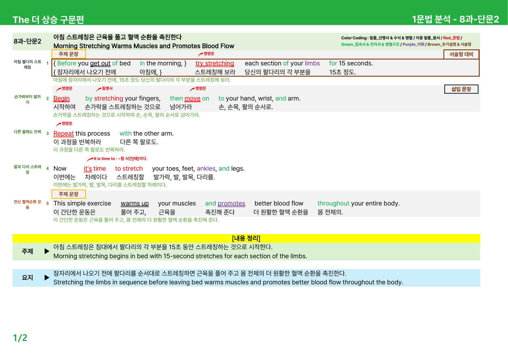Click the 'Color Coding' legend label

(354, 38)
